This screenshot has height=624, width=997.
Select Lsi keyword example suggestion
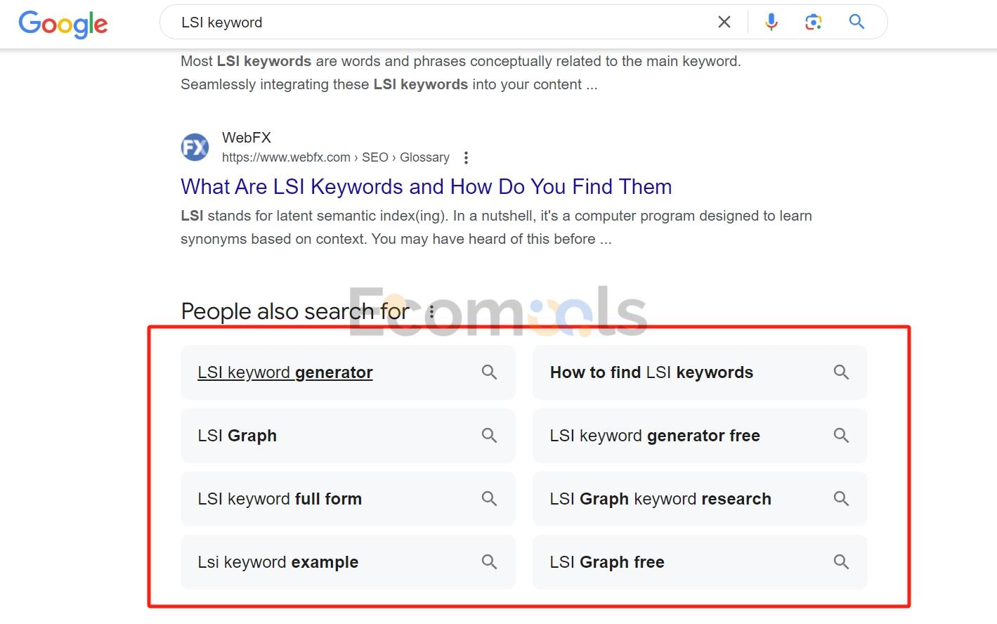coord(348,562)
